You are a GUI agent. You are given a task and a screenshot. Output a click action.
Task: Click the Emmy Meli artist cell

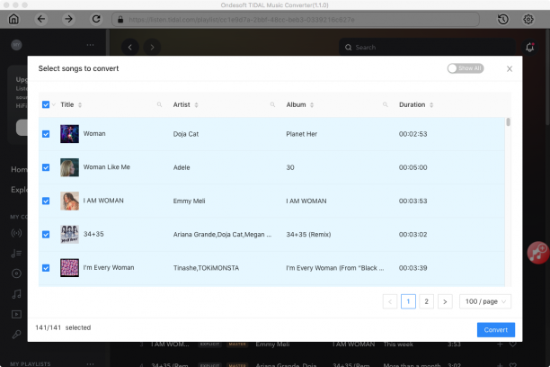pyautogui.click(x=189, y=201)
